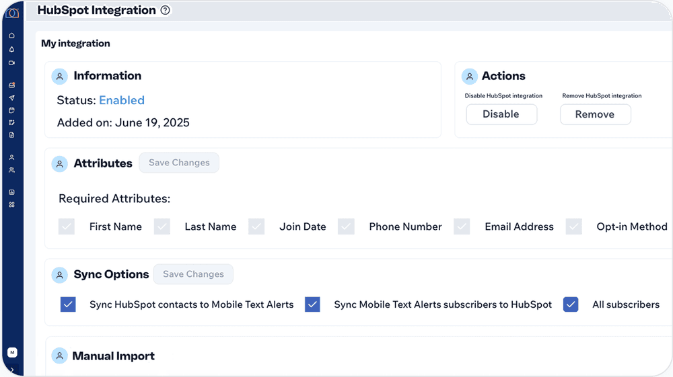Open the video camera icon in sidebar
Viewport: 673px width, 377px height.
point(12,63)
